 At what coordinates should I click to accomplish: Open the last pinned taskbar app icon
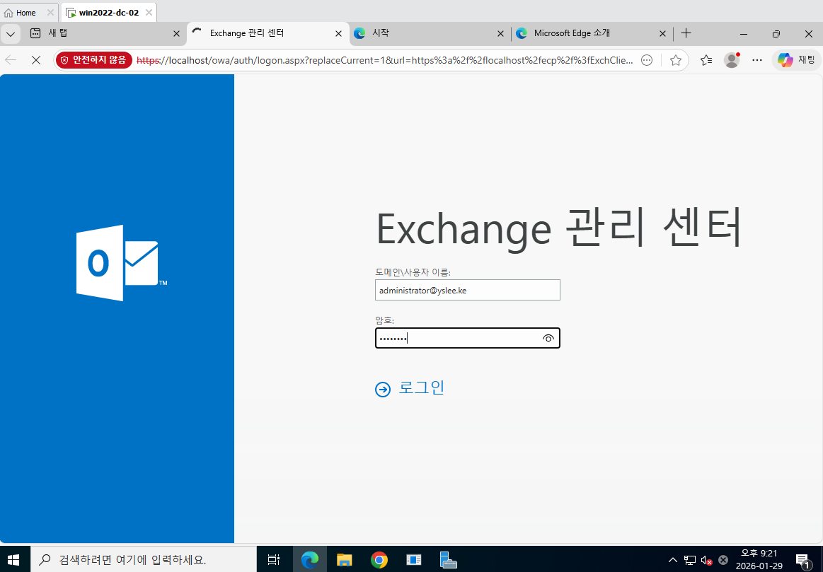(x=448, y=560)
